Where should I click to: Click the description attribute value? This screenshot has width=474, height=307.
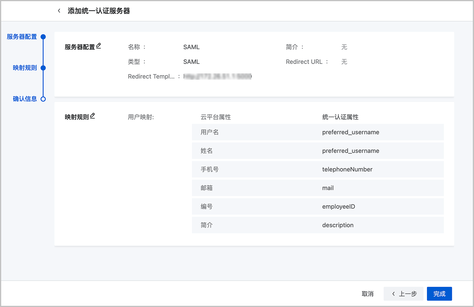point(338,225)
